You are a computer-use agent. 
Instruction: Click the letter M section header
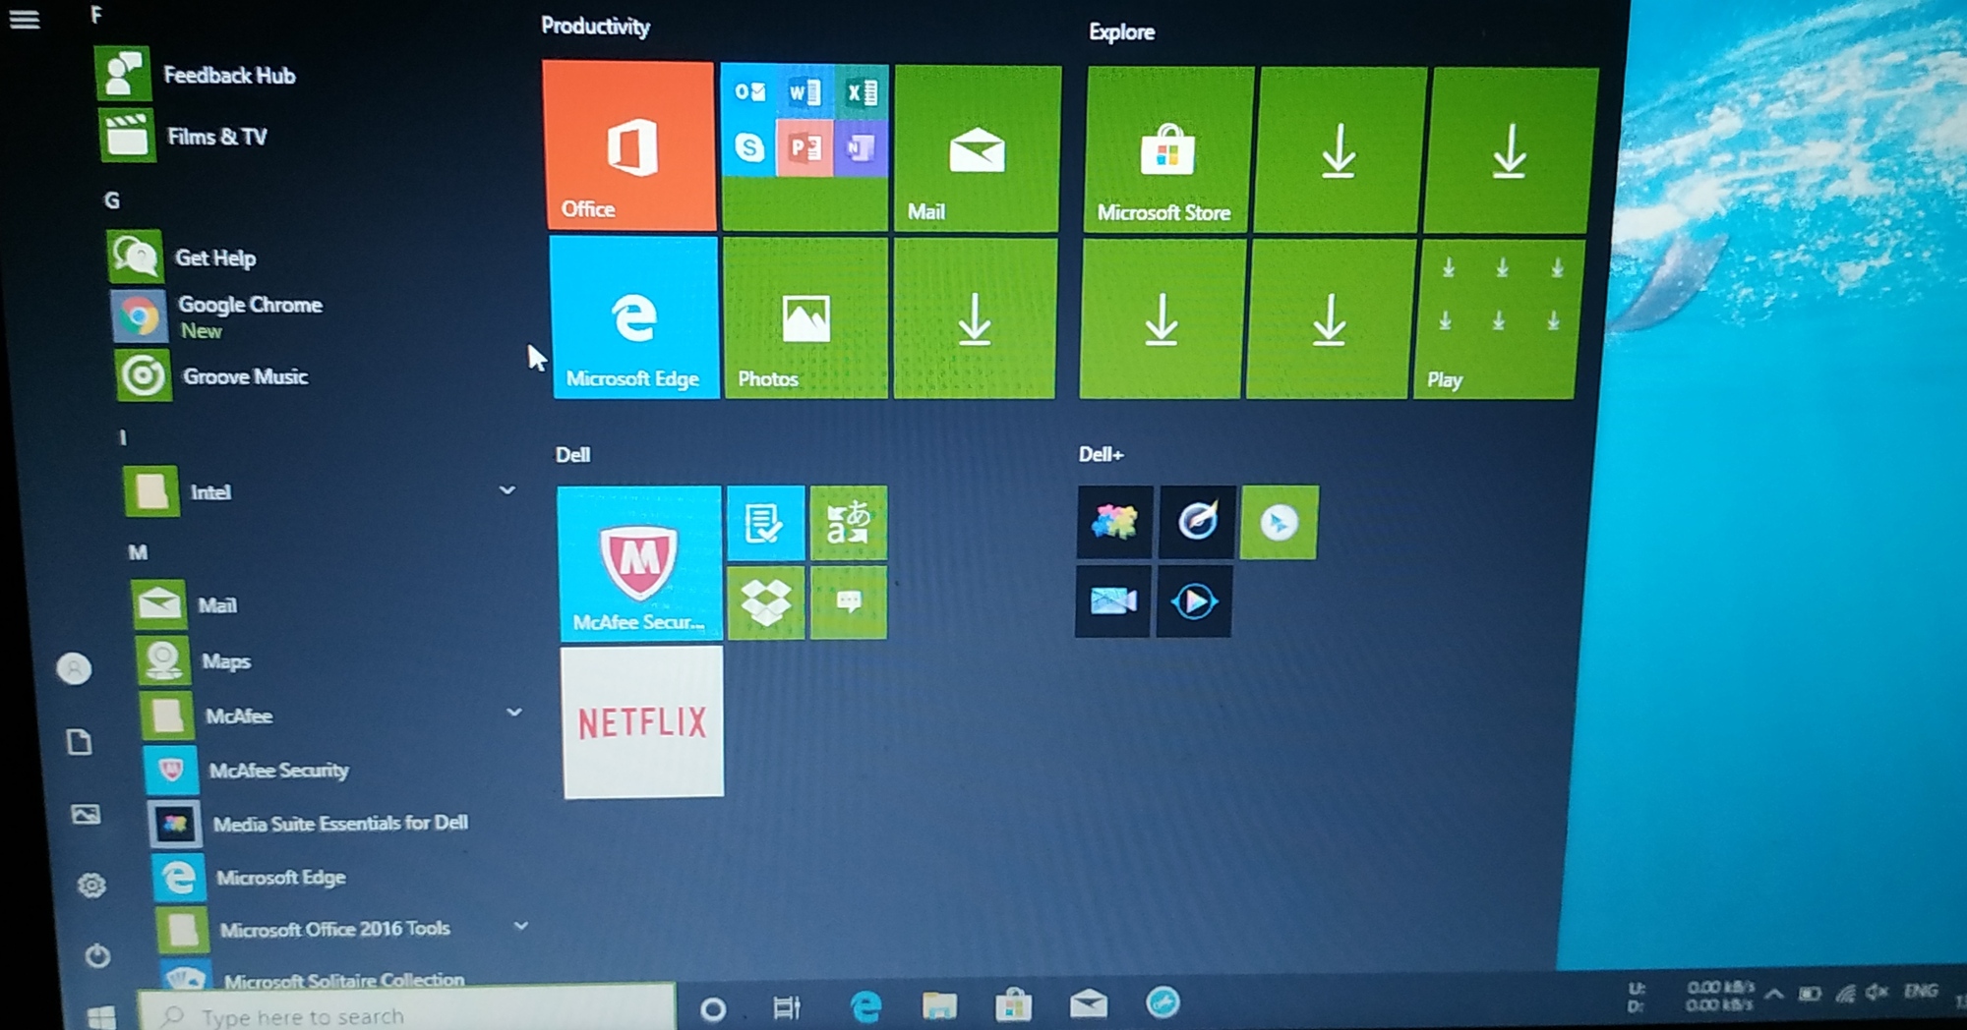coord(138,552)
